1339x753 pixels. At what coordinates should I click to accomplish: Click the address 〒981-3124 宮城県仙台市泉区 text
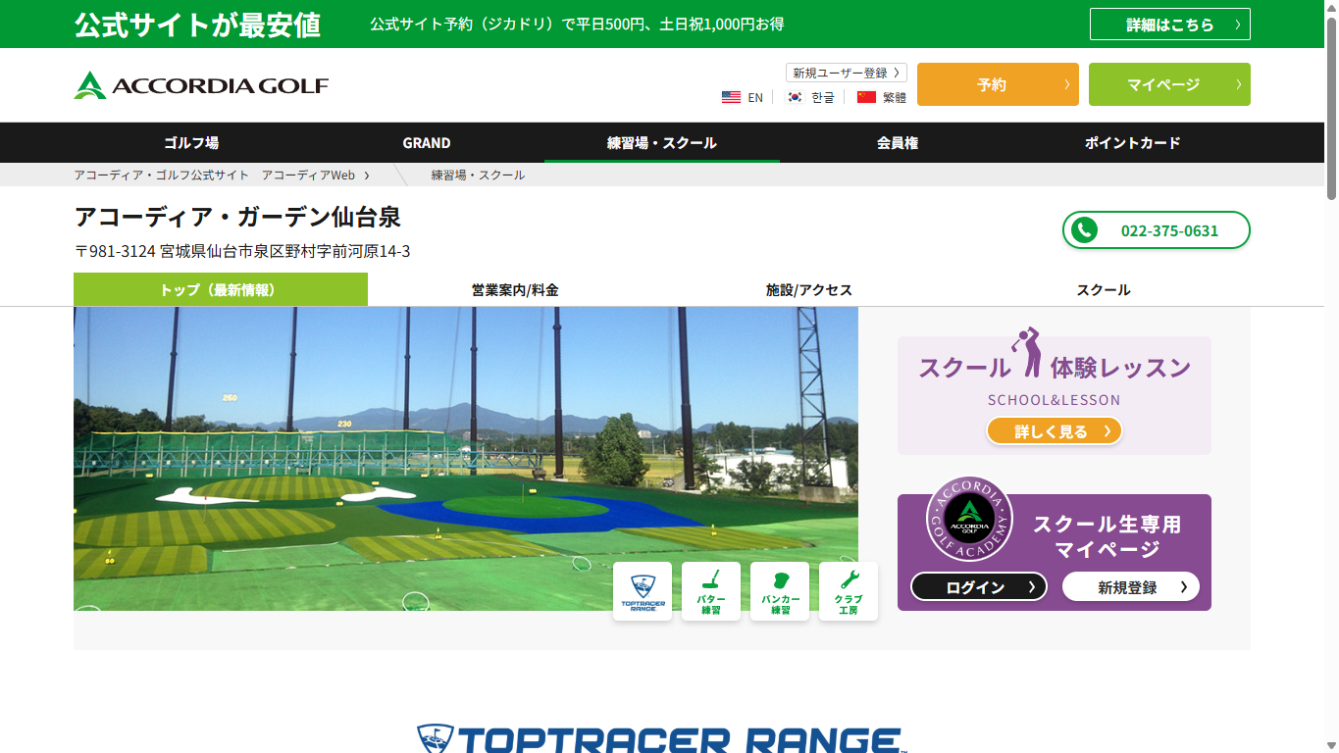(242, 251)
